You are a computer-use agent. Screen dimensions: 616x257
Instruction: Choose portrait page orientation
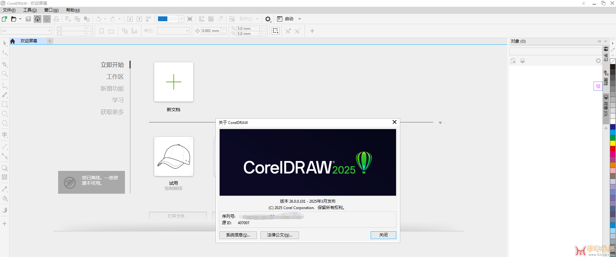coord(101,31)
